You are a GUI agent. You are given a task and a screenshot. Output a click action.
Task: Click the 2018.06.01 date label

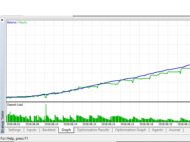pyautogui.click(x=14, y=124)
